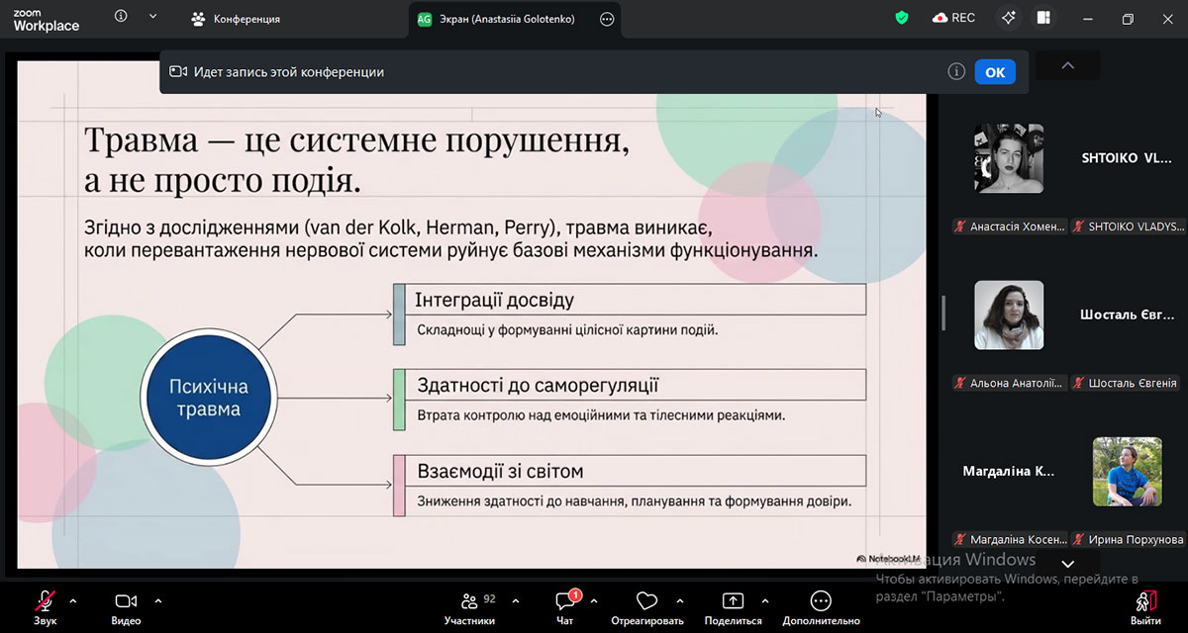
Task: Select the Экран Anastasiia Golotenko tab
Action: [502, 19]
